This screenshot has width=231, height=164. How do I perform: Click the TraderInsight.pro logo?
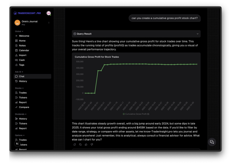[x=27, y=13]
